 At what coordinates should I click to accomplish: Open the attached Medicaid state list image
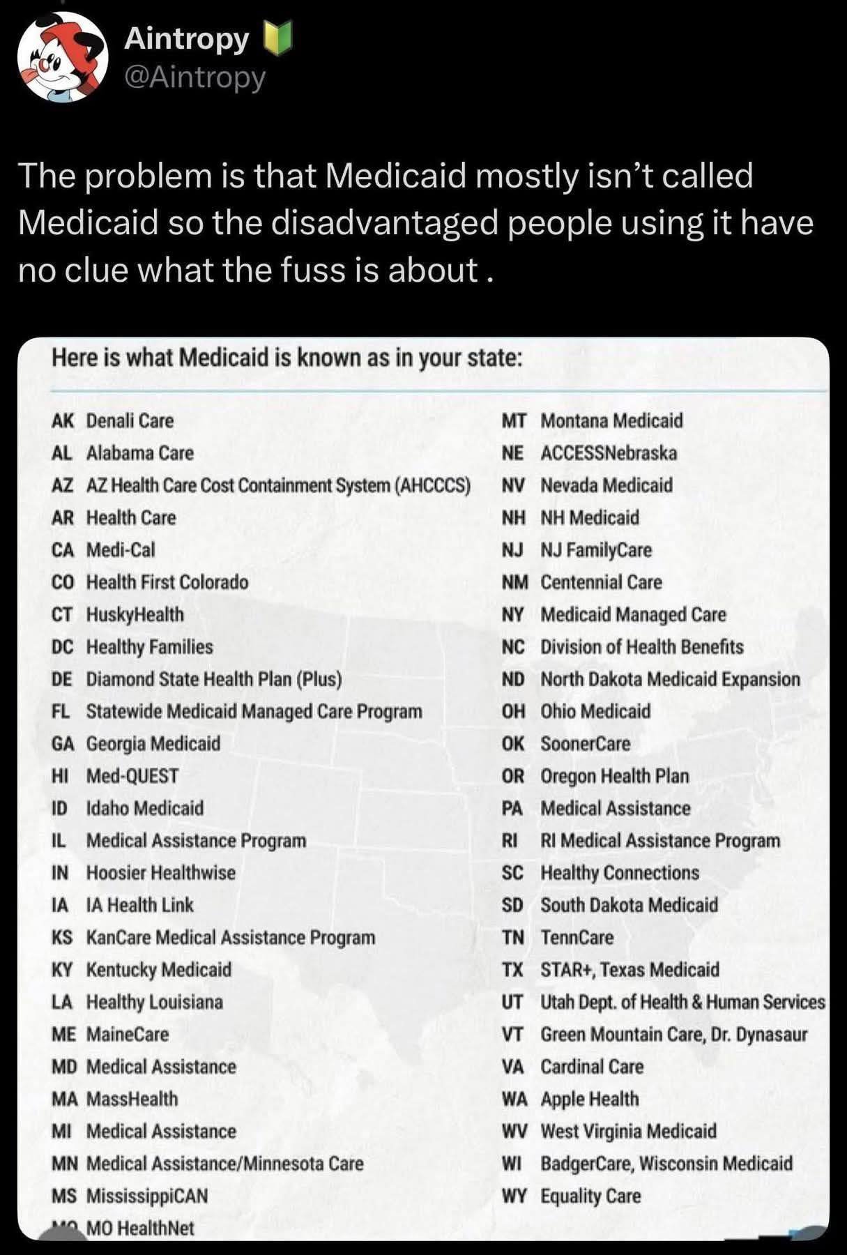pos(423,788)
